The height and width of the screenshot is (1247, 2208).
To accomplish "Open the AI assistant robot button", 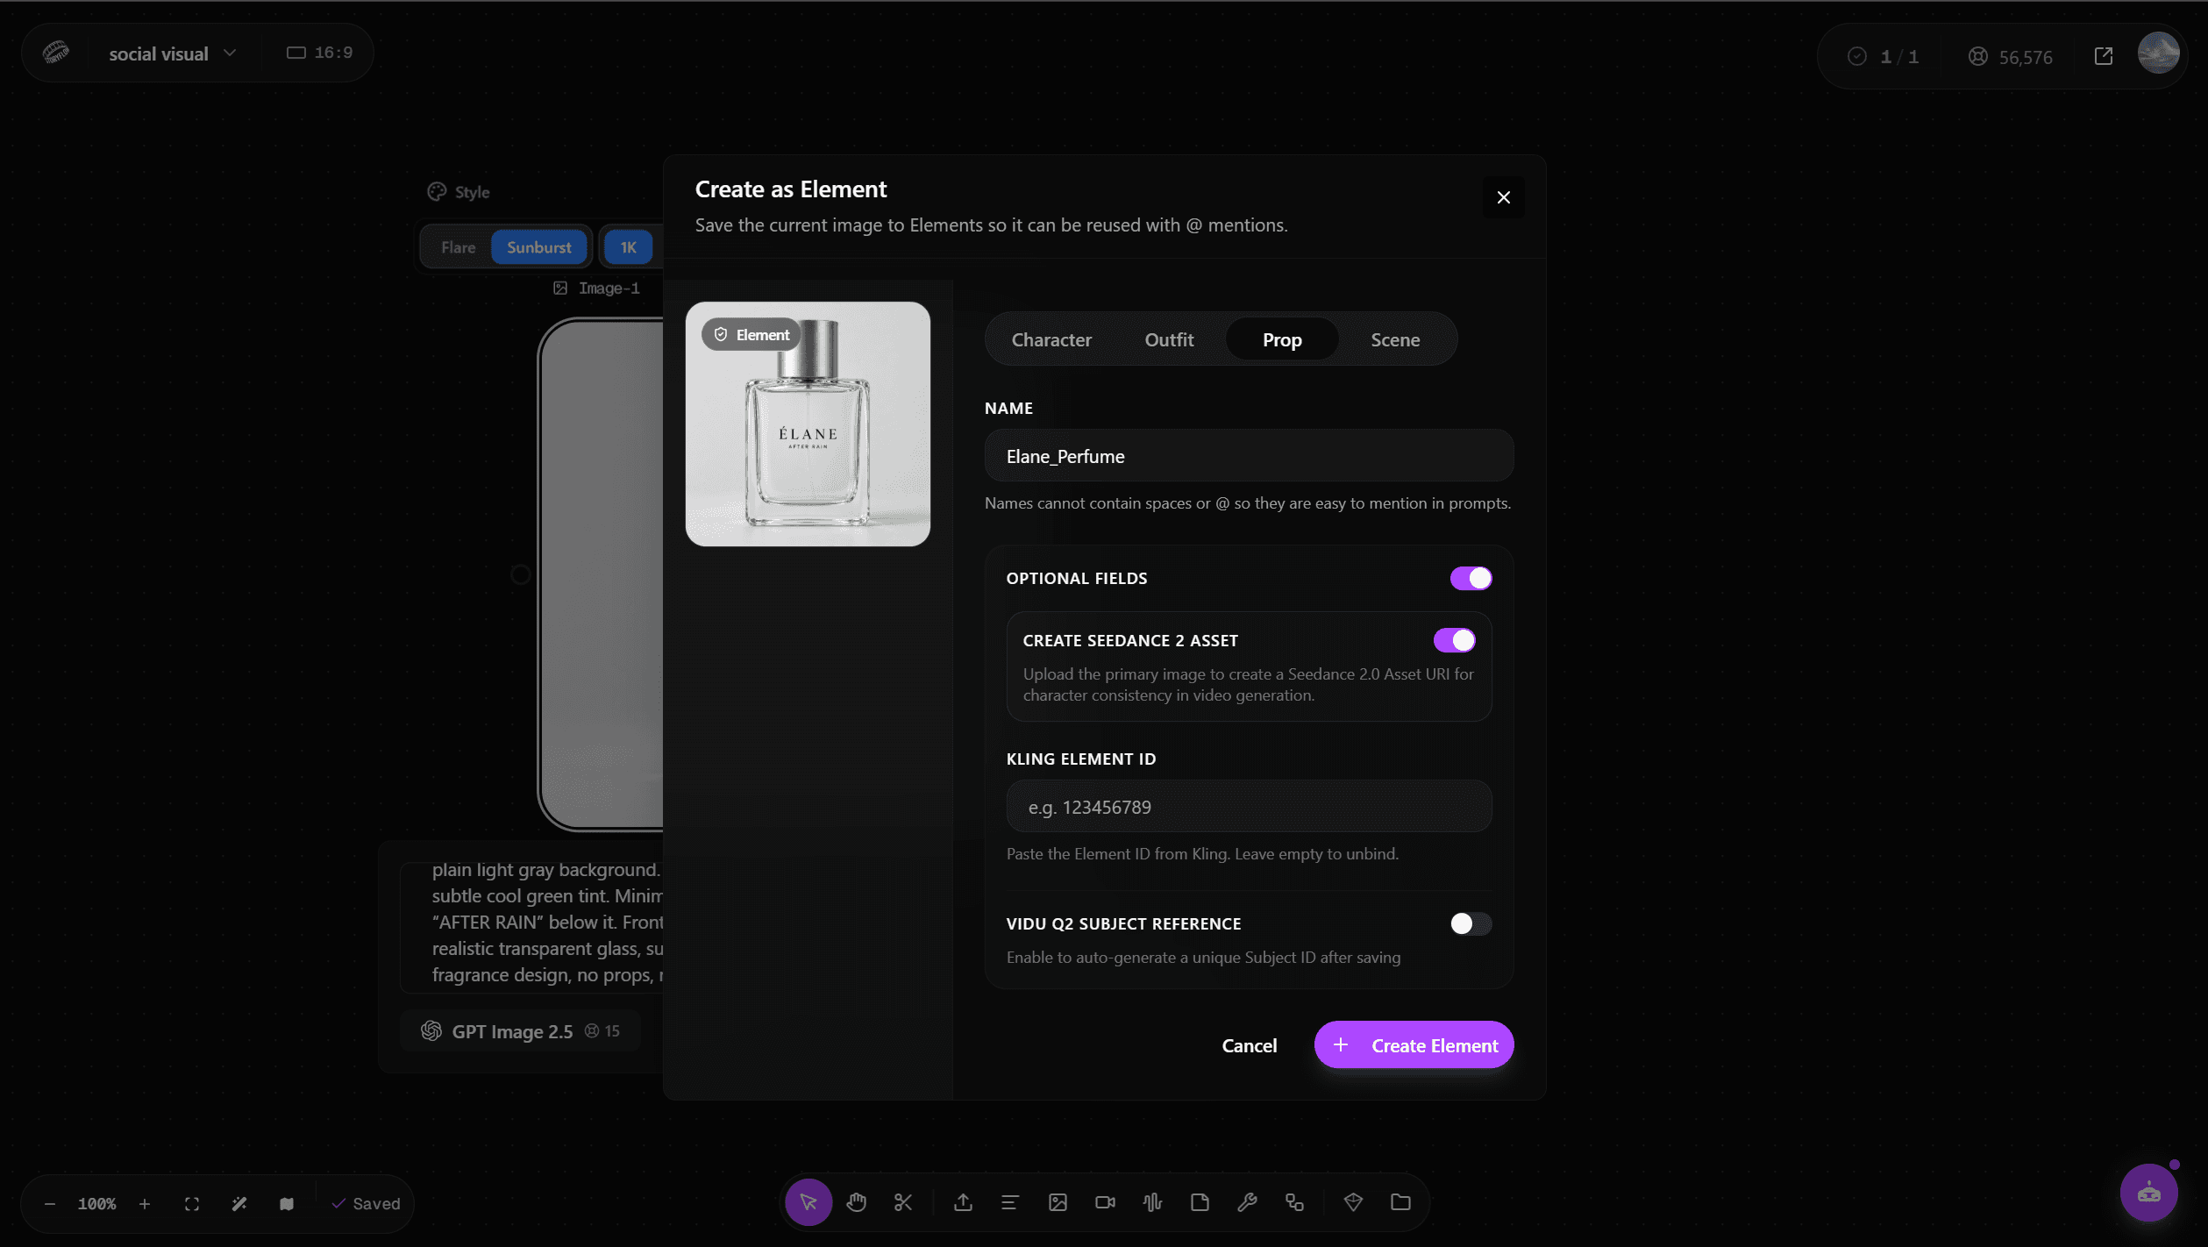I will coord(2148,1193).
